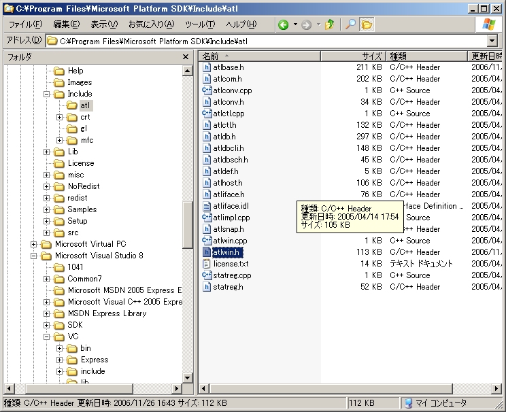The width and height of the screenshot is (506, 412).
Task: Expand the misc folder node
Action: (46, 175)
